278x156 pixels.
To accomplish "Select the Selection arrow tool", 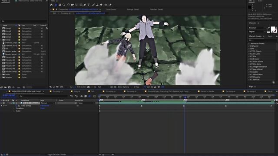I will 56,5.
